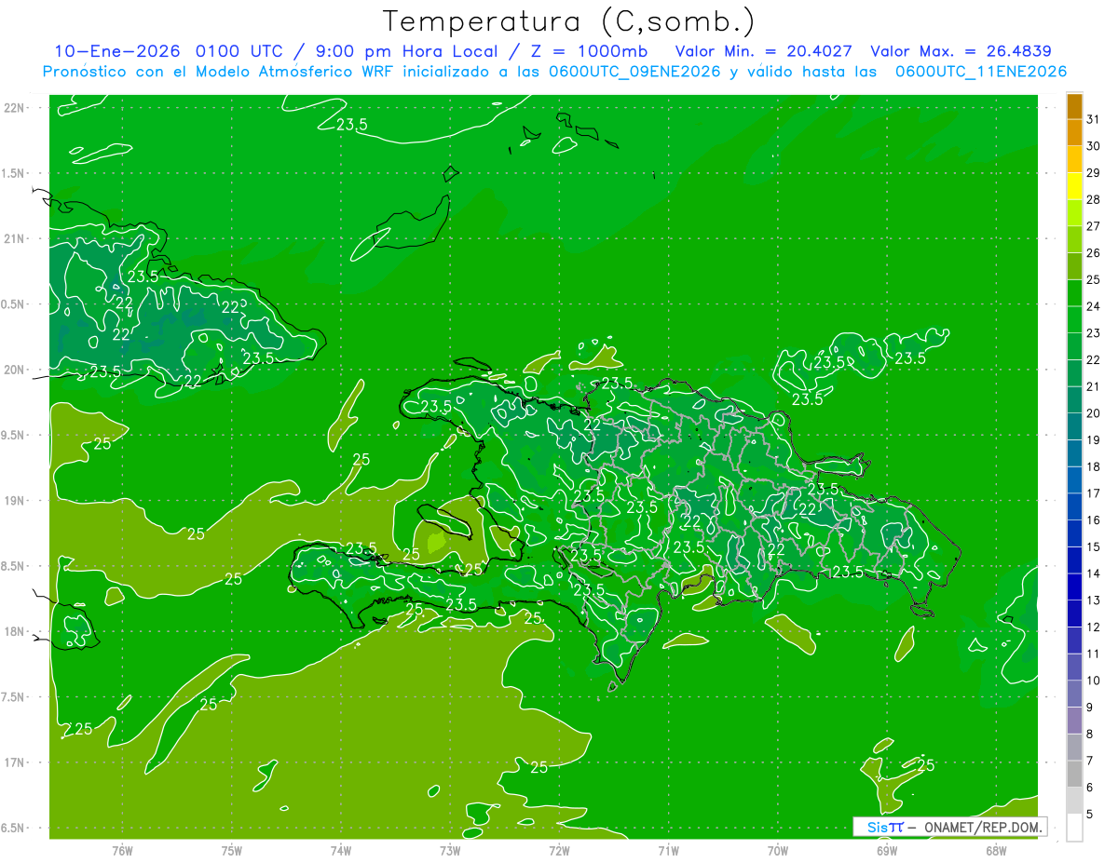Select the date text '10-Ene-2026'

tap(117, 51)
